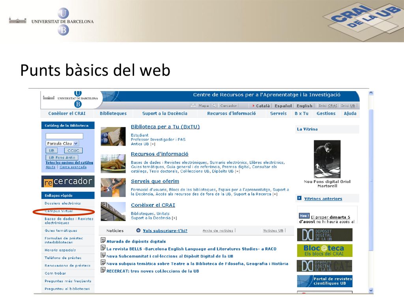Open Pregunteu al bibliotecari link

67,288
